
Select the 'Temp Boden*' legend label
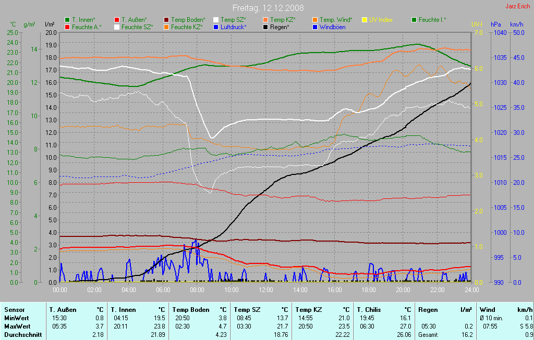coord(188,20)
